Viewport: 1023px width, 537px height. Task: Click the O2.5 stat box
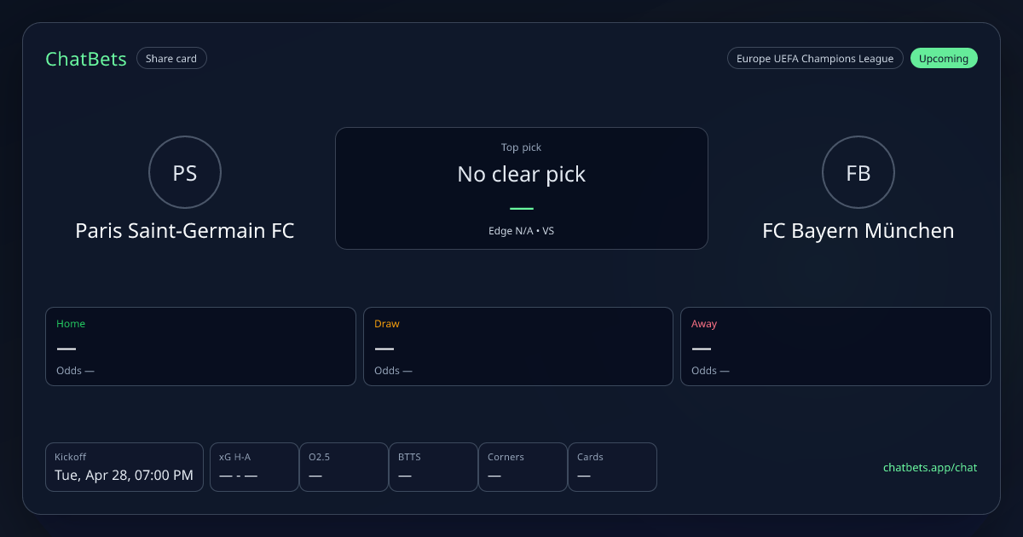(344, 467)
